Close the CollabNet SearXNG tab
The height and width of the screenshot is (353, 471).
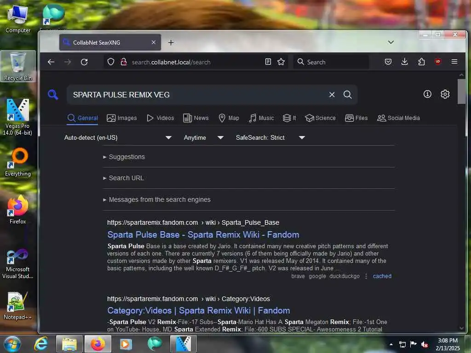tap(154, 42)
